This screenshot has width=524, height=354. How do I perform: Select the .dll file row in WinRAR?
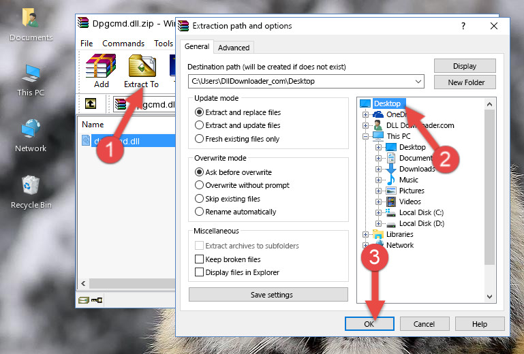(128, 141)
